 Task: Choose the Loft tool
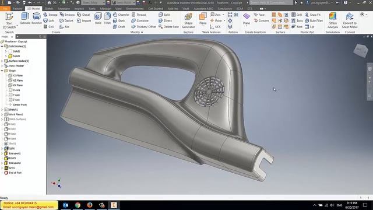(x=49, y=21)
